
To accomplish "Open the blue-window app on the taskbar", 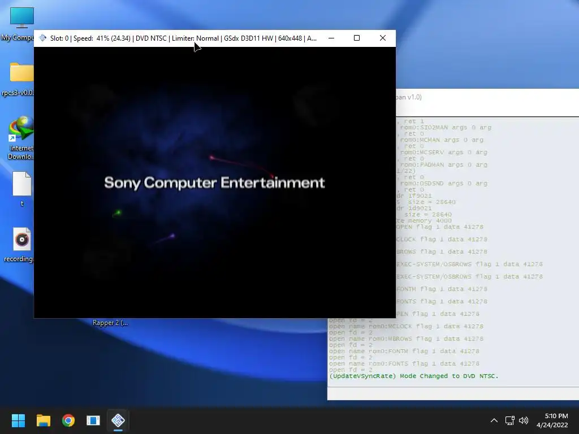I will pos(93,420).
